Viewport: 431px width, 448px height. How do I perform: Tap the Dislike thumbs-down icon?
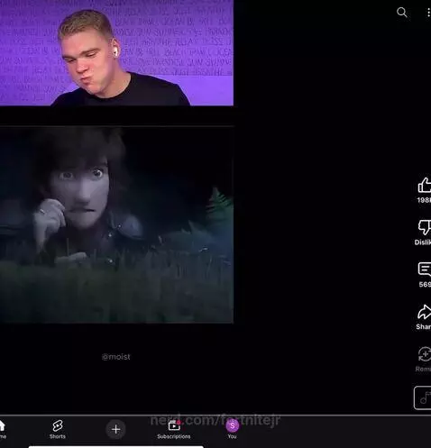tap(425, 227)
